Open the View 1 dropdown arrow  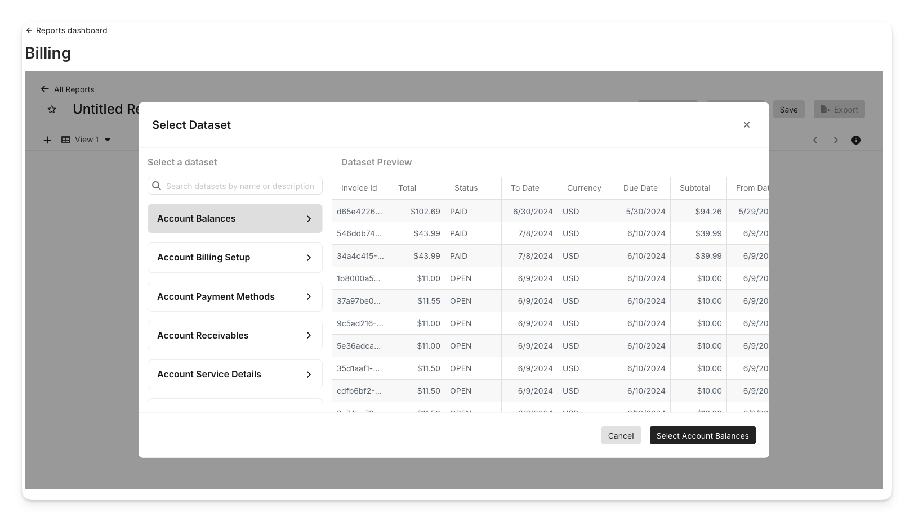(108, 139)
